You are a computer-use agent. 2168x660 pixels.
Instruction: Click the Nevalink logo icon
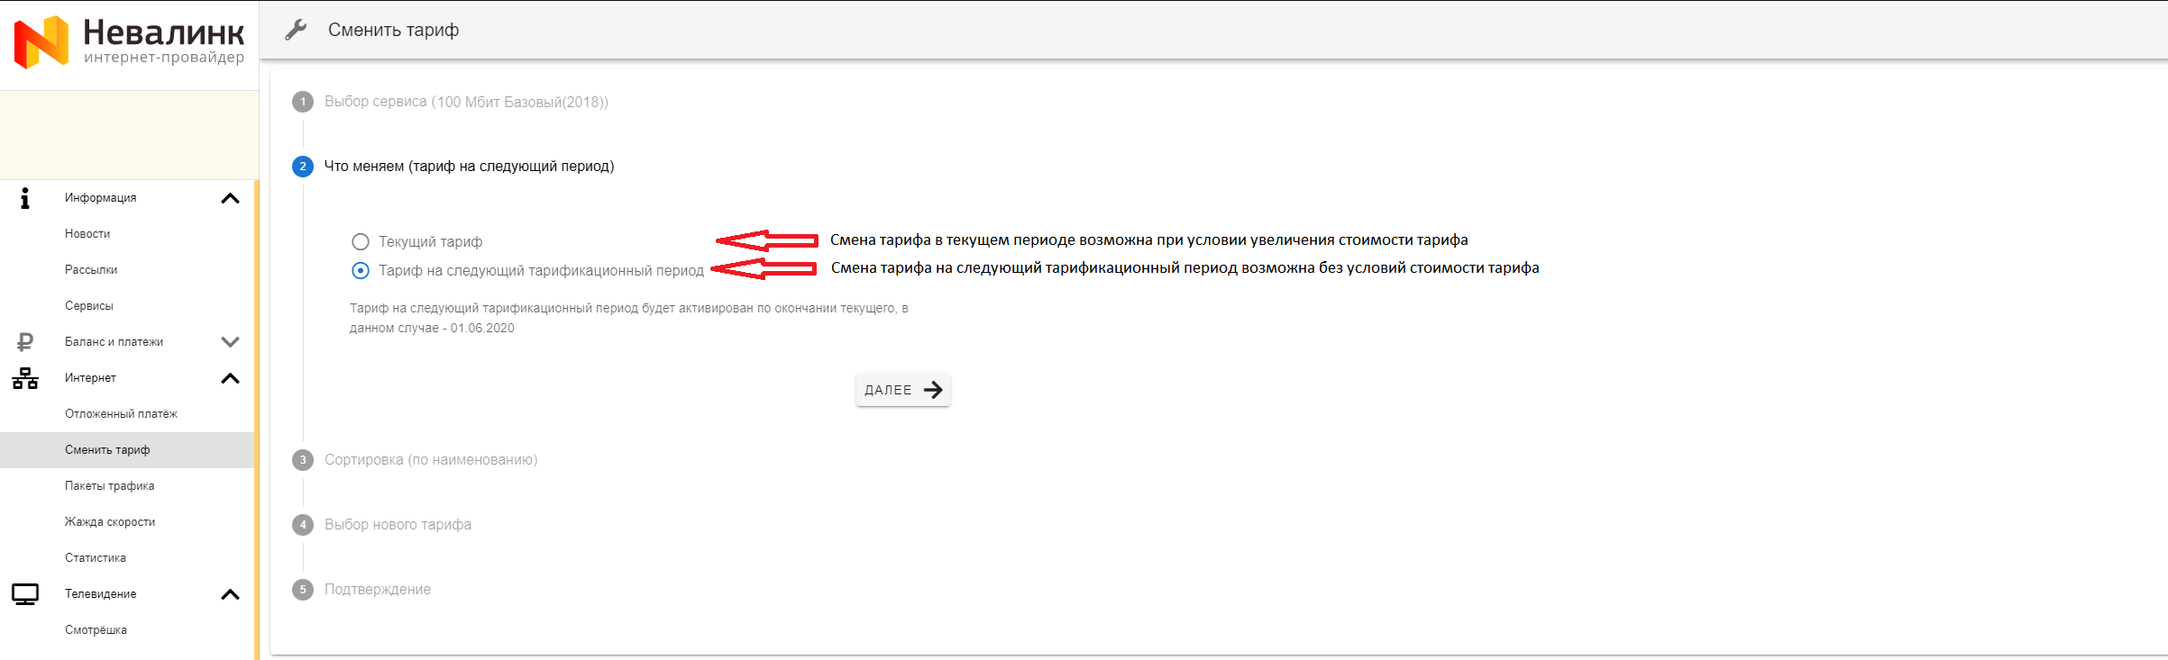41,41
